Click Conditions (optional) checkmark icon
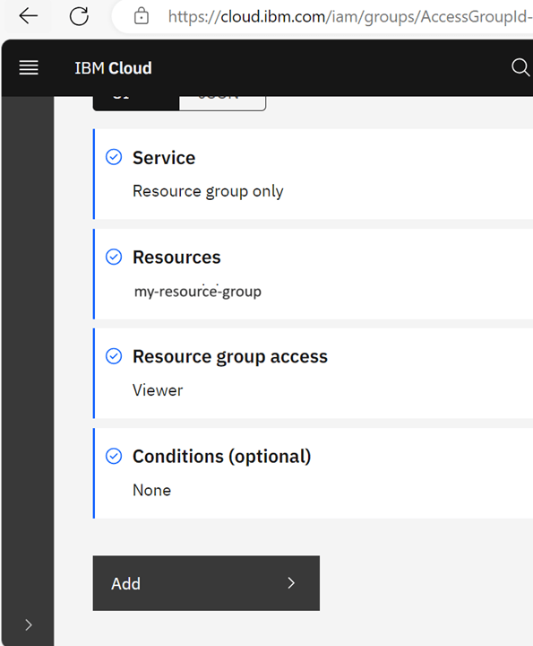Screen dimensions: 533x646 point(114,456)
